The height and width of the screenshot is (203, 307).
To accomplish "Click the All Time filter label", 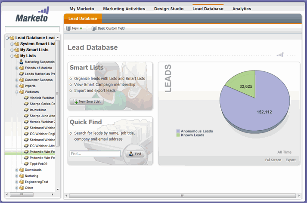I will [x=284, y=152].
